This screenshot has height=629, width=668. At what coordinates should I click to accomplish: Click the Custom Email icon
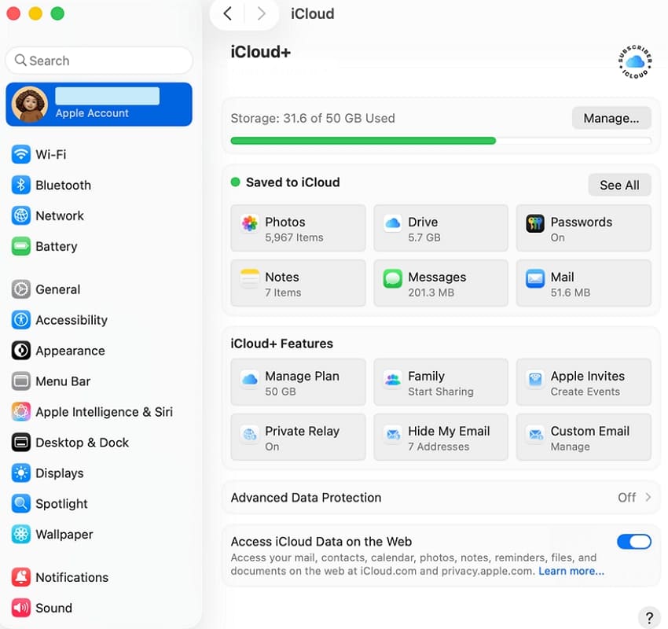[535, 434]
